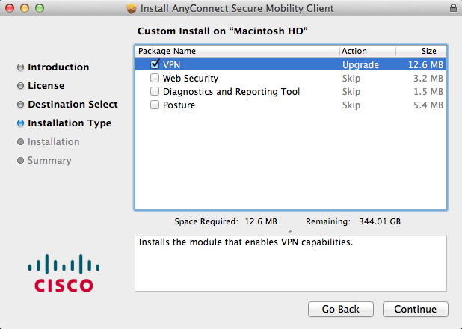Image resolution: width=462 pixels, height=329 pixels.
Task: Click the pane splitter handle below Space Required
Action: click(290, 232)
